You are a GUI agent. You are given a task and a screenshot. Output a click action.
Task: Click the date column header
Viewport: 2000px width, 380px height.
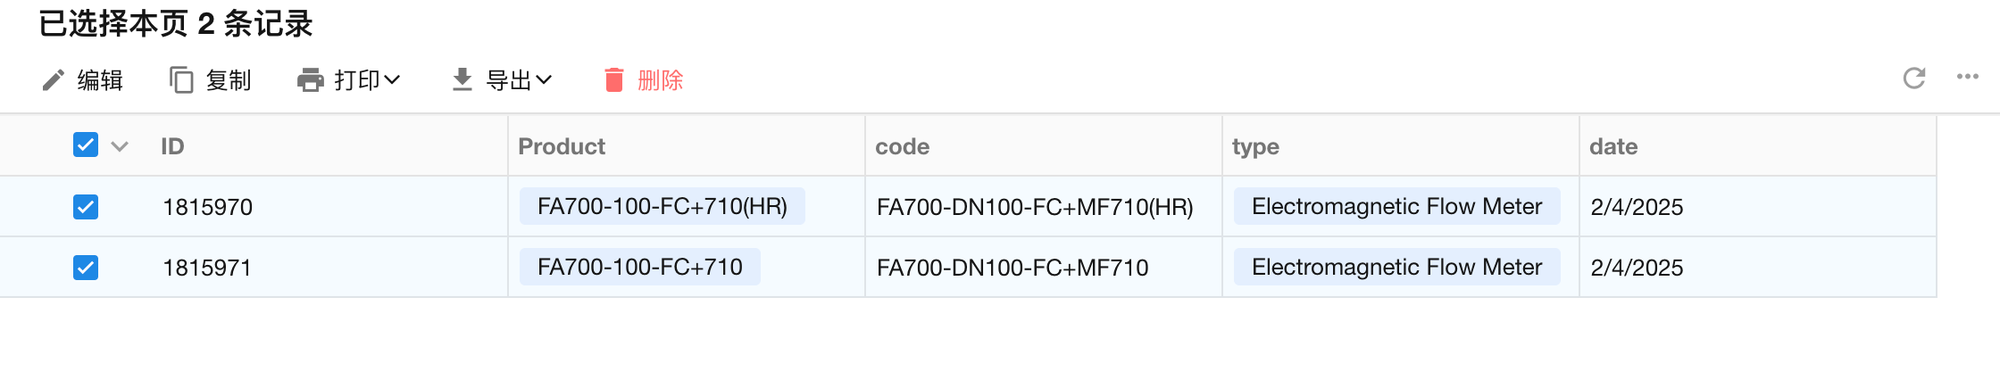click(1613, 146)
